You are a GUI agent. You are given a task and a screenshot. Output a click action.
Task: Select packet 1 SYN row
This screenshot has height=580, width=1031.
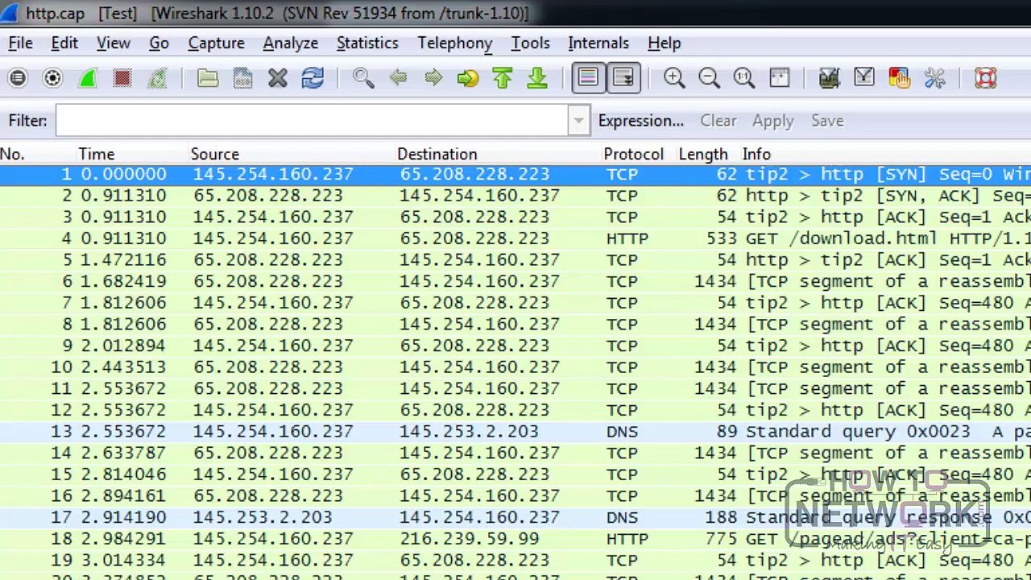pos(515,174)
